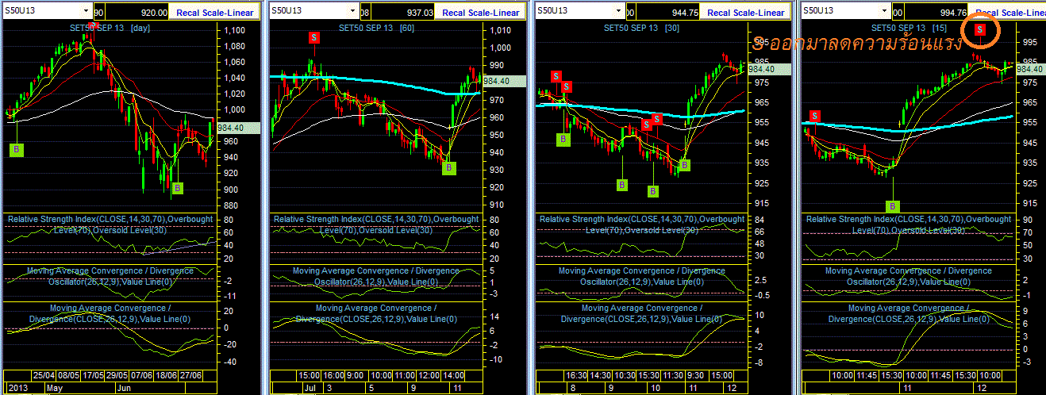Click the B buy marker in 15-minute chart

(x=894, y=206)
